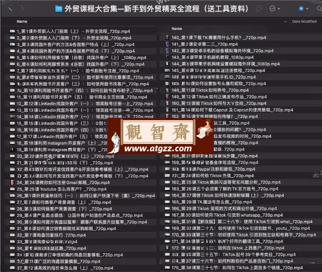Click the blue circular toolbar icon
The image size is (322, 272).
(x=301, y=8)
